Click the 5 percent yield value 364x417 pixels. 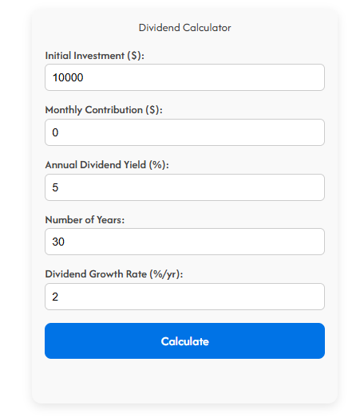coord(55,187)
